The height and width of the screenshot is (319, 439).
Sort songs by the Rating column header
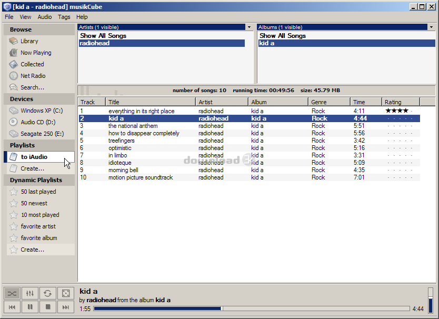[401, 102]
